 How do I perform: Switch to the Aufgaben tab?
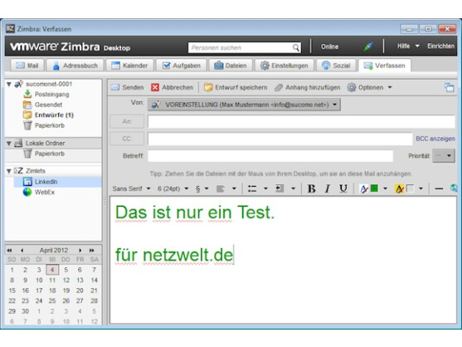coord(181,66)
